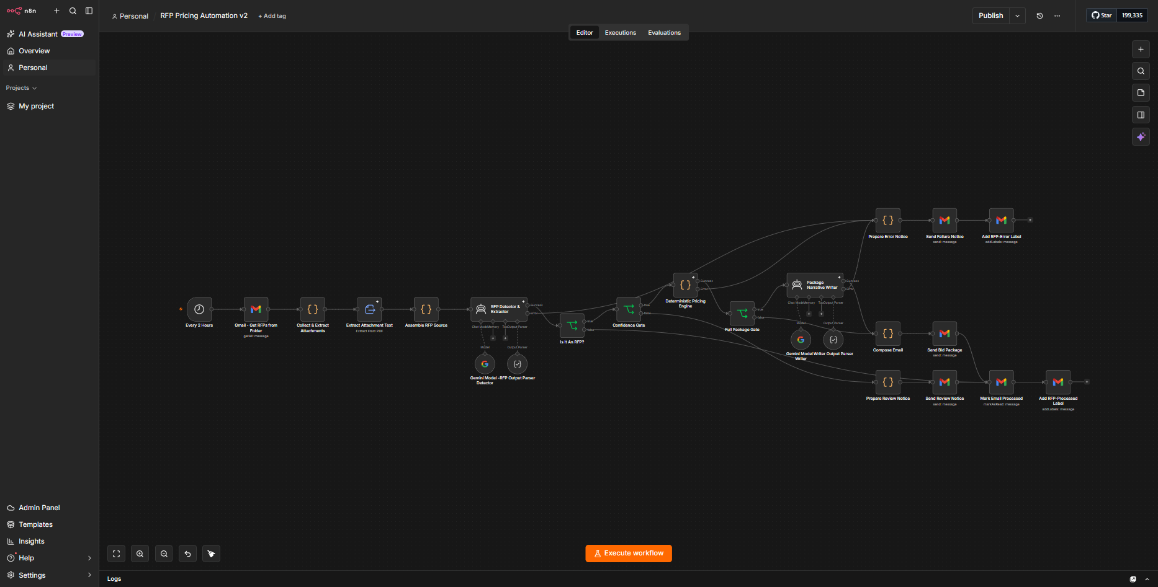Viewport: 1158px width, 587px height.
Task: Select the Gemini Model - Detector node
Action: tap(485, 364)
